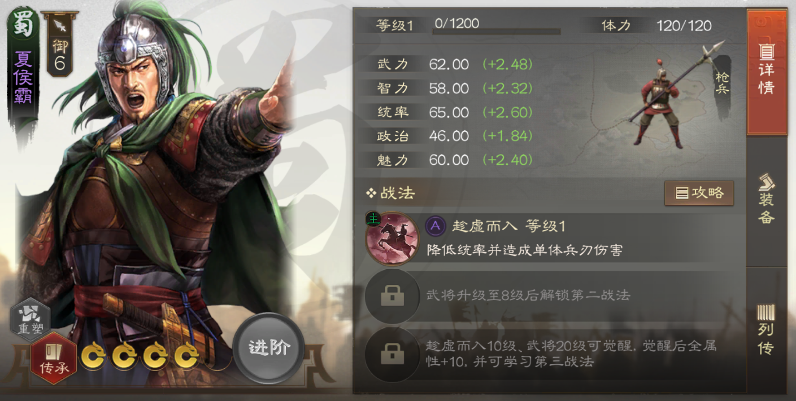Open the 列传 biography tab
Viewport: 796px width, 401px height.
(x=767, y=329)
